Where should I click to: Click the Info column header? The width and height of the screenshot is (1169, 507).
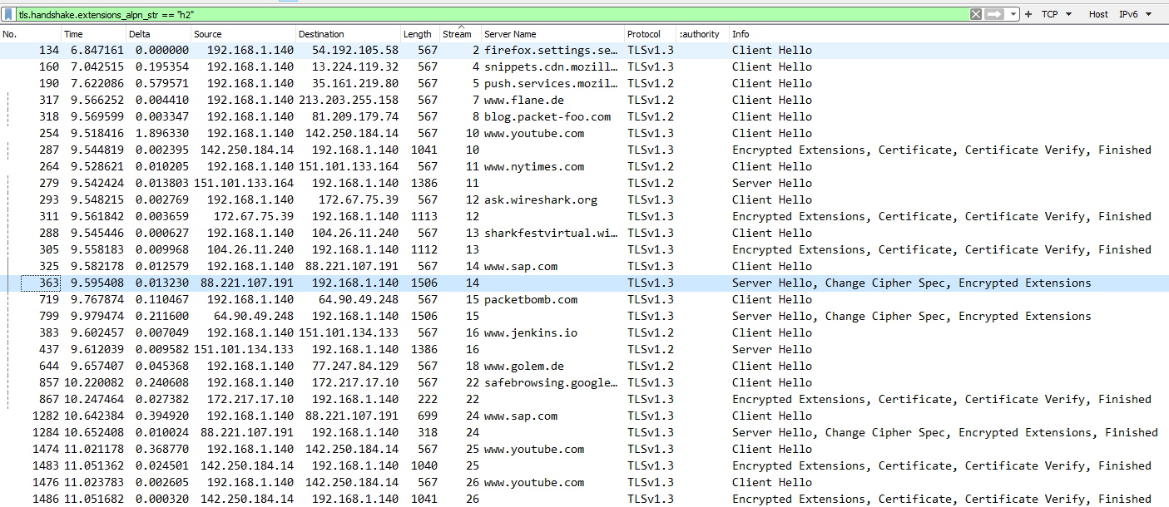pyautogui.click(x=949, y=34)
